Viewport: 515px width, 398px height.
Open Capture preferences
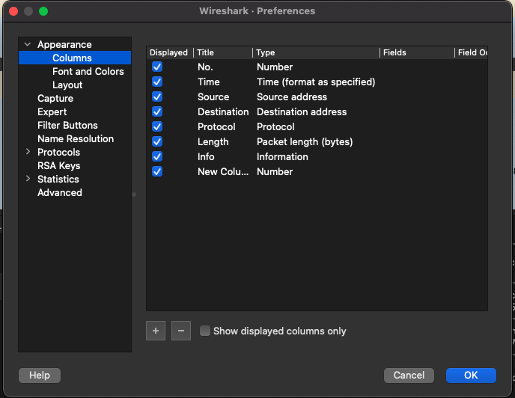point(55,98)
